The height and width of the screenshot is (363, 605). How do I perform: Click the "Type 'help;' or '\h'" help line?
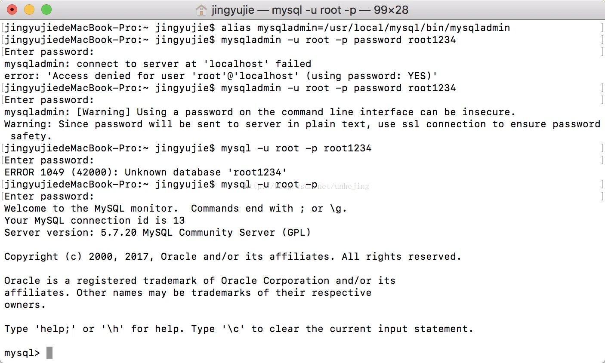(x=239, y=329)
